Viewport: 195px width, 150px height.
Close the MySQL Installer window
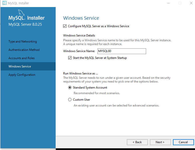click(x=191, y=3)
